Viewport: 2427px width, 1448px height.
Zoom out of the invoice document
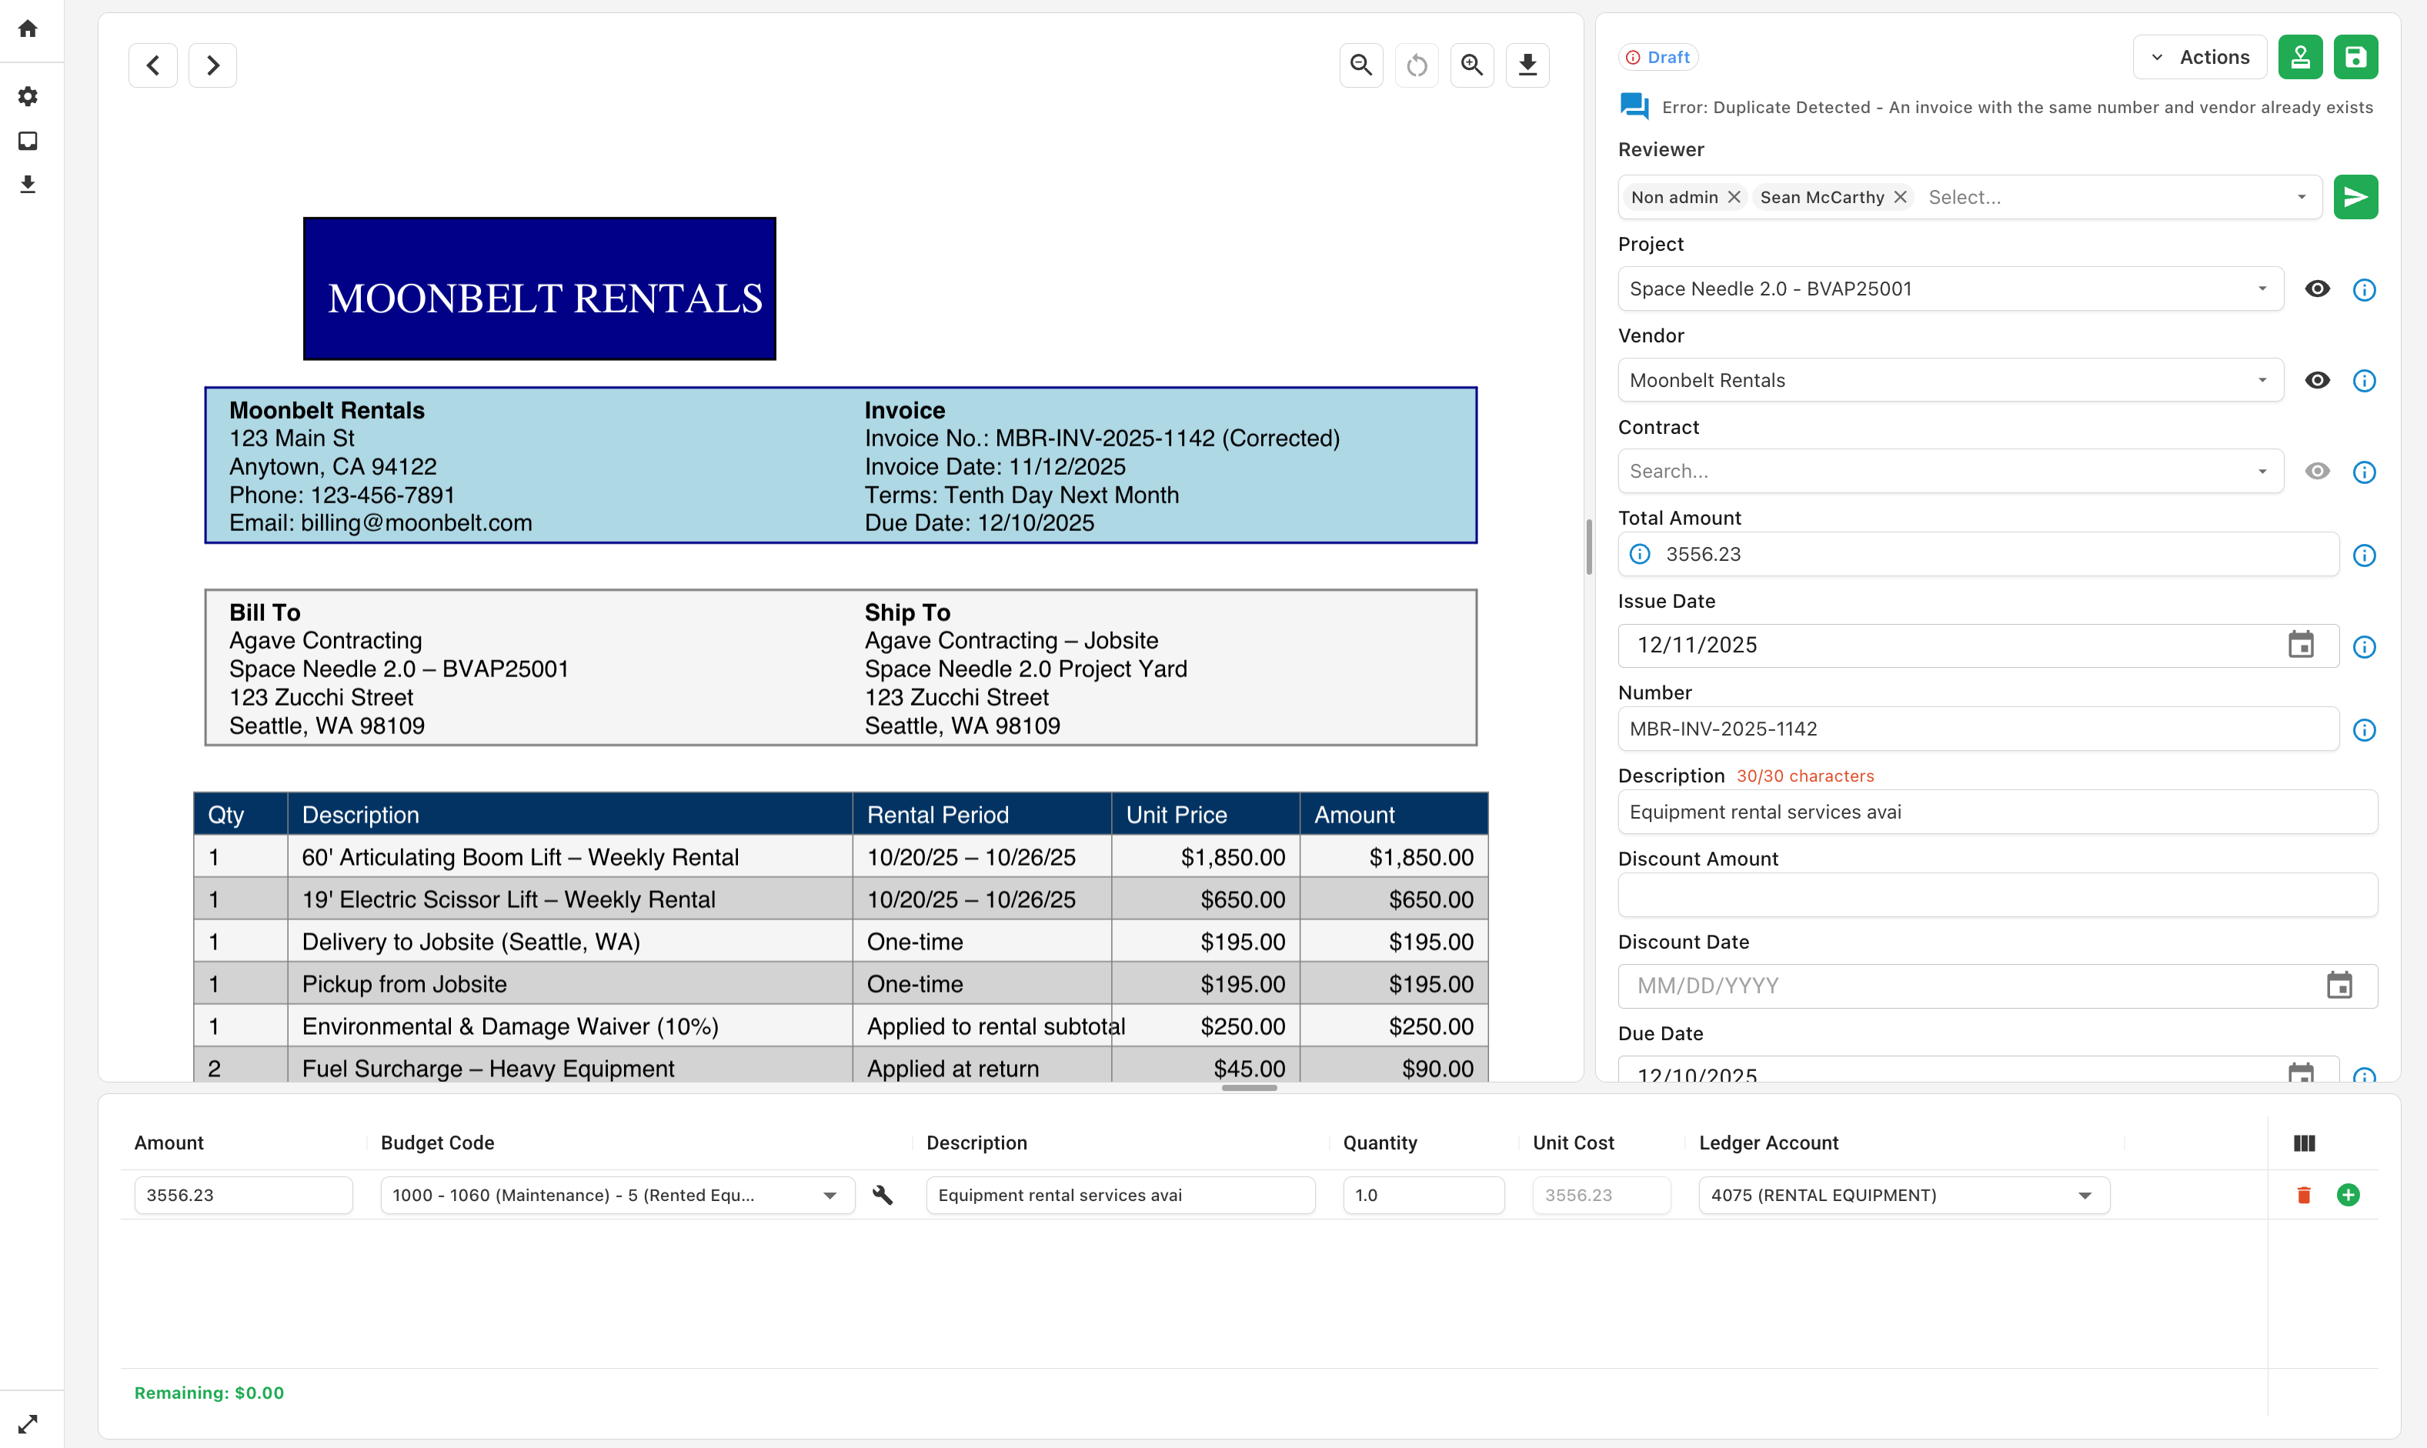click(1360, 65)
